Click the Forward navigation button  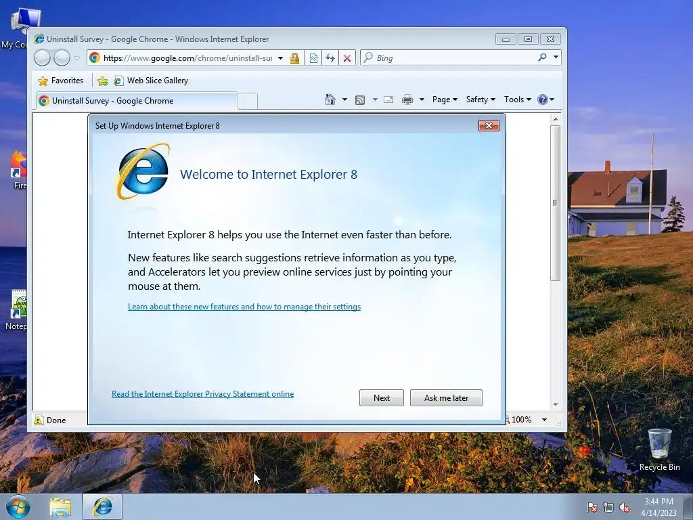(x=62, y=58)
